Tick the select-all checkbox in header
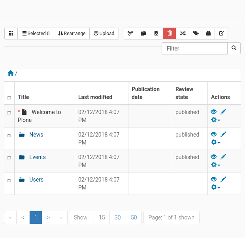Viewport: 245px width, 238px height. click(9, 98)
